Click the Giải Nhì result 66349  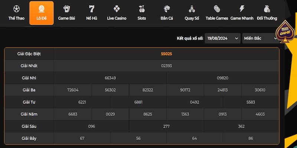point(110,78)
